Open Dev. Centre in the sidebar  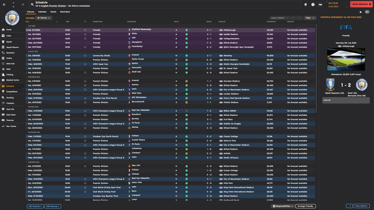[12, 126]
